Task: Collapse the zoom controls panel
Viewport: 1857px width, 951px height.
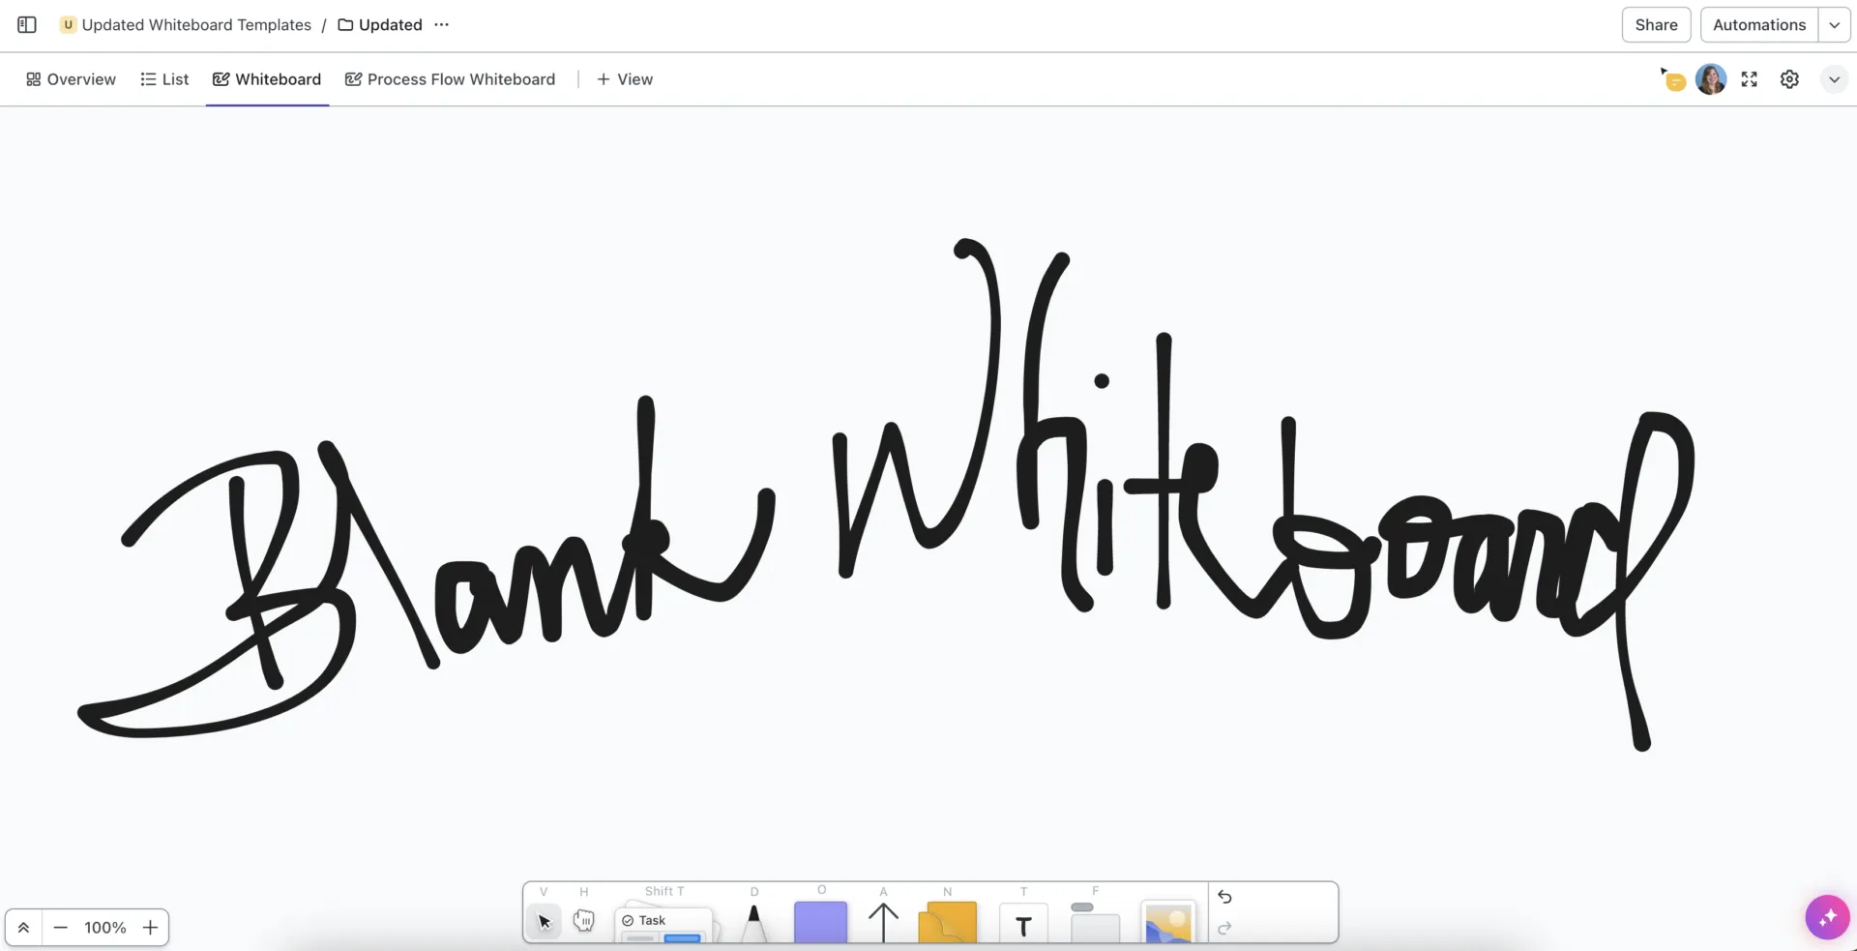Action: [23, 928]
